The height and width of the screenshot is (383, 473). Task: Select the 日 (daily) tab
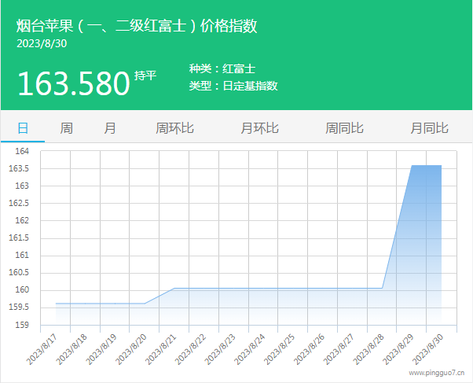[23, 128]
